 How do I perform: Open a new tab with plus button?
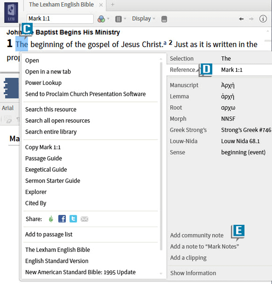click(113, 5)
